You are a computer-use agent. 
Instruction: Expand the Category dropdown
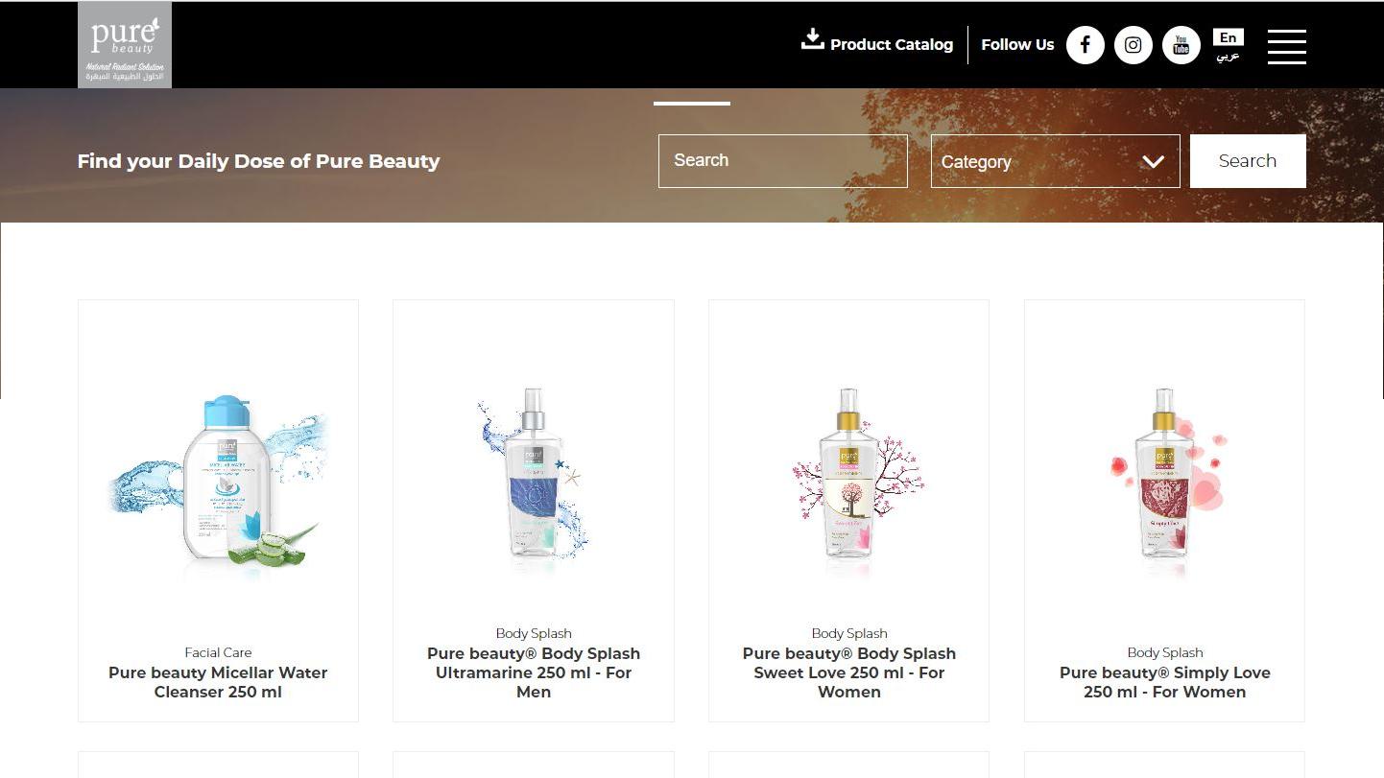(1056, 161)
